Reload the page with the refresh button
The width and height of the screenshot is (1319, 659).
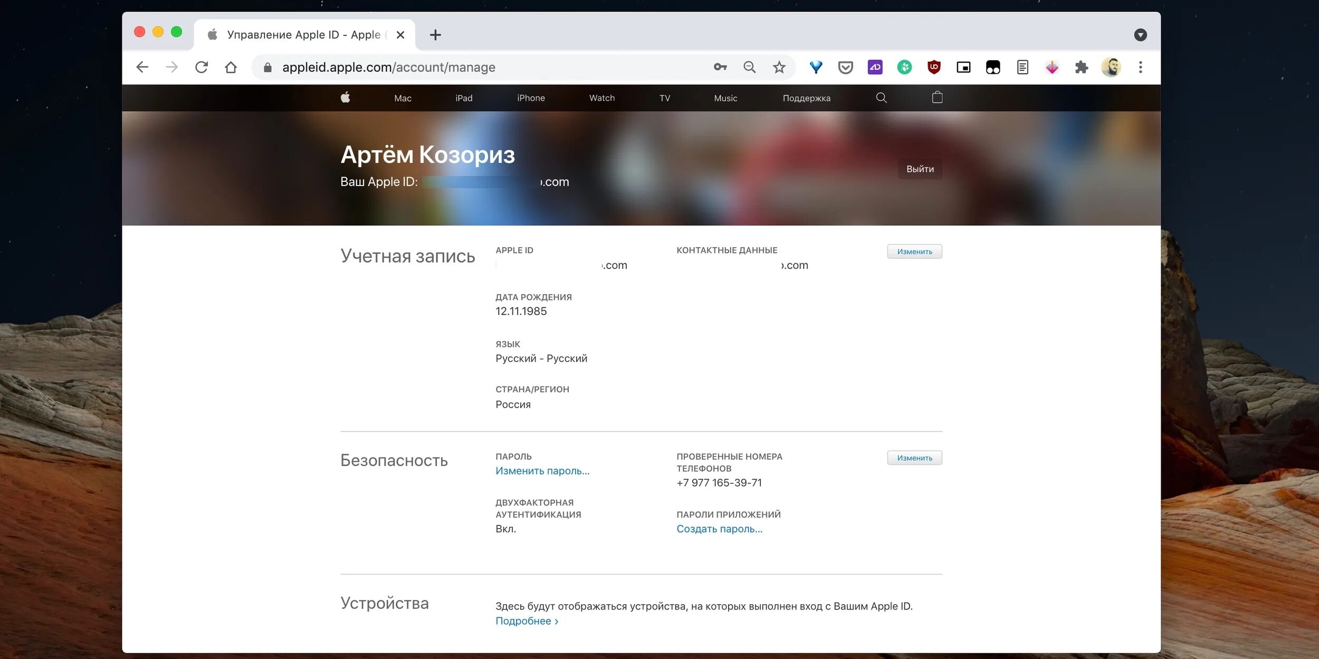point(202,67)
